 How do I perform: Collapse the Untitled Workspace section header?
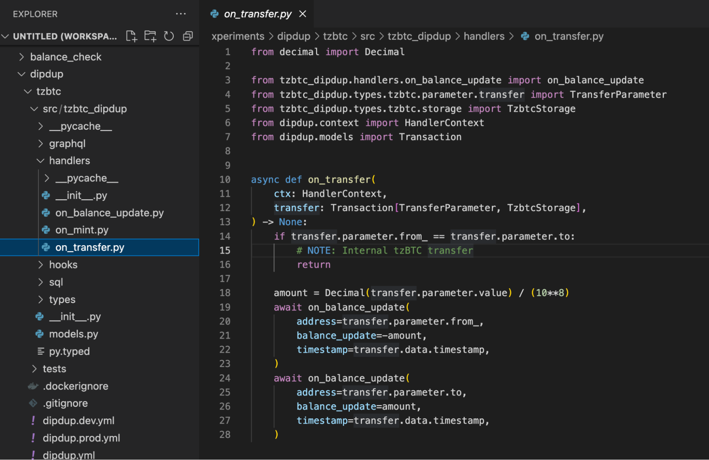point(65,36)
